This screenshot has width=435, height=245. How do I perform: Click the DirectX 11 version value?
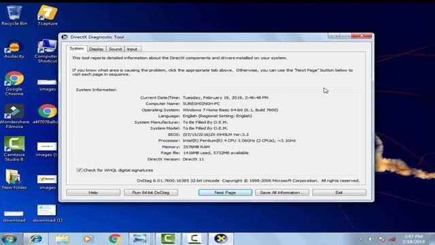[193, 159]
